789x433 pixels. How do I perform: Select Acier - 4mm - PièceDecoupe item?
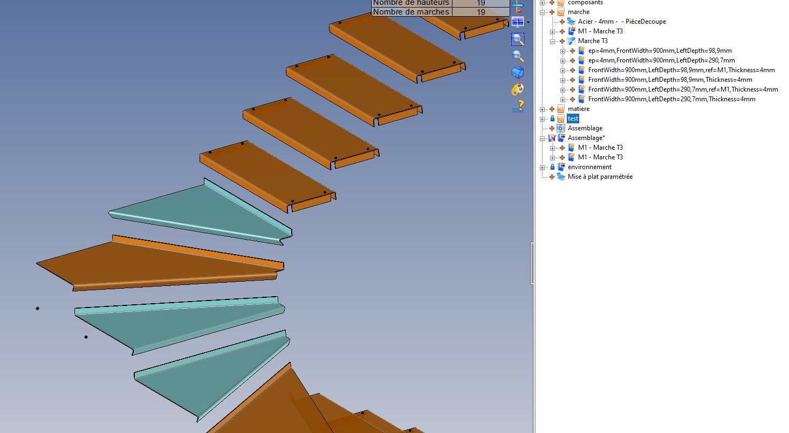pyautogui.click(x=622, y=22)
